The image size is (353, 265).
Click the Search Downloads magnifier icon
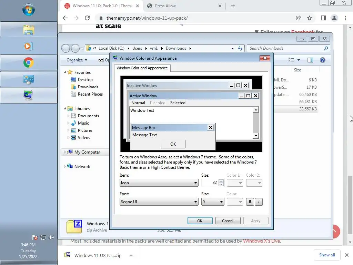pyautogui.click(x=325, y=48)
